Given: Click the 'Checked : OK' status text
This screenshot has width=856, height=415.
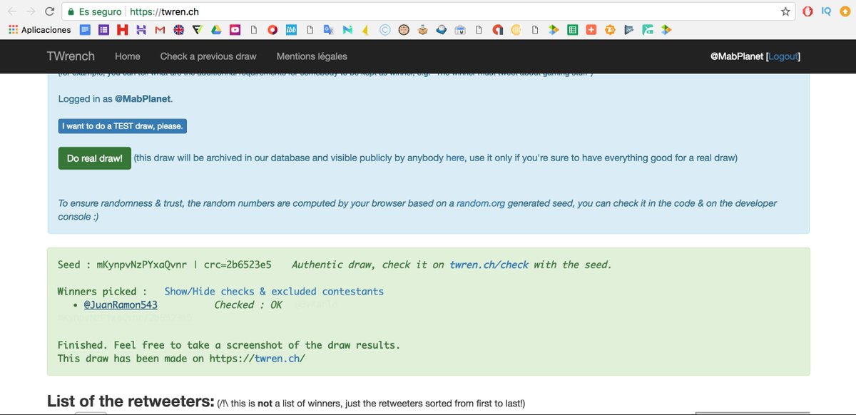Looking at the screenshot, I should point(248,305).
